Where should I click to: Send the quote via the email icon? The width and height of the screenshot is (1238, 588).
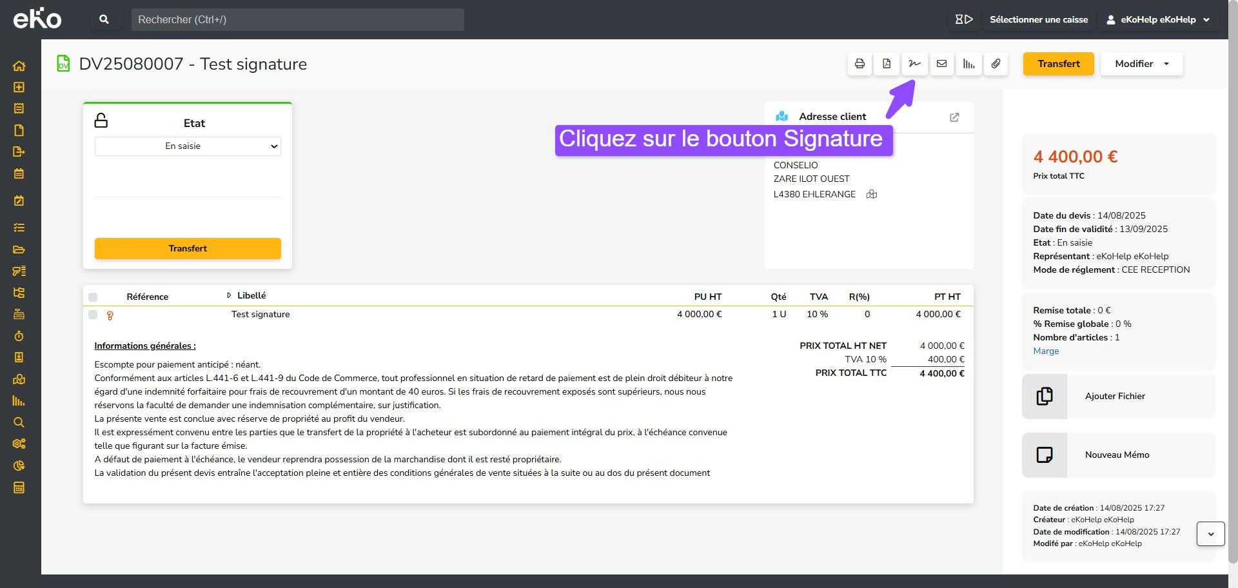coord(941,64)
